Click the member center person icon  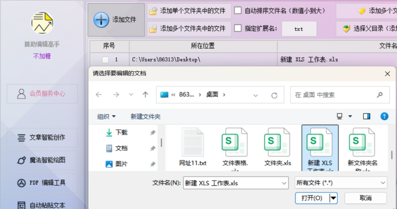coord(21,94)
